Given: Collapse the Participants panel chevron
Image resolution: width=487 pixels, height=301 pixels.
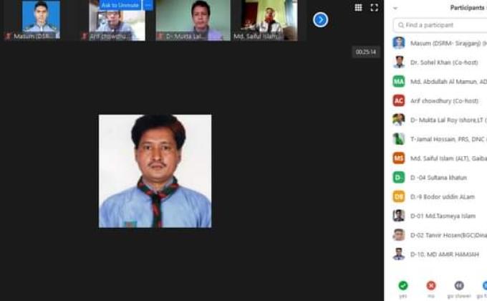Looking at the screenshot, I should 395,9.
